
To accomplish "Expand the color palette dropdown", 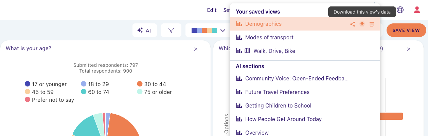I will click(x=209, y=30).
